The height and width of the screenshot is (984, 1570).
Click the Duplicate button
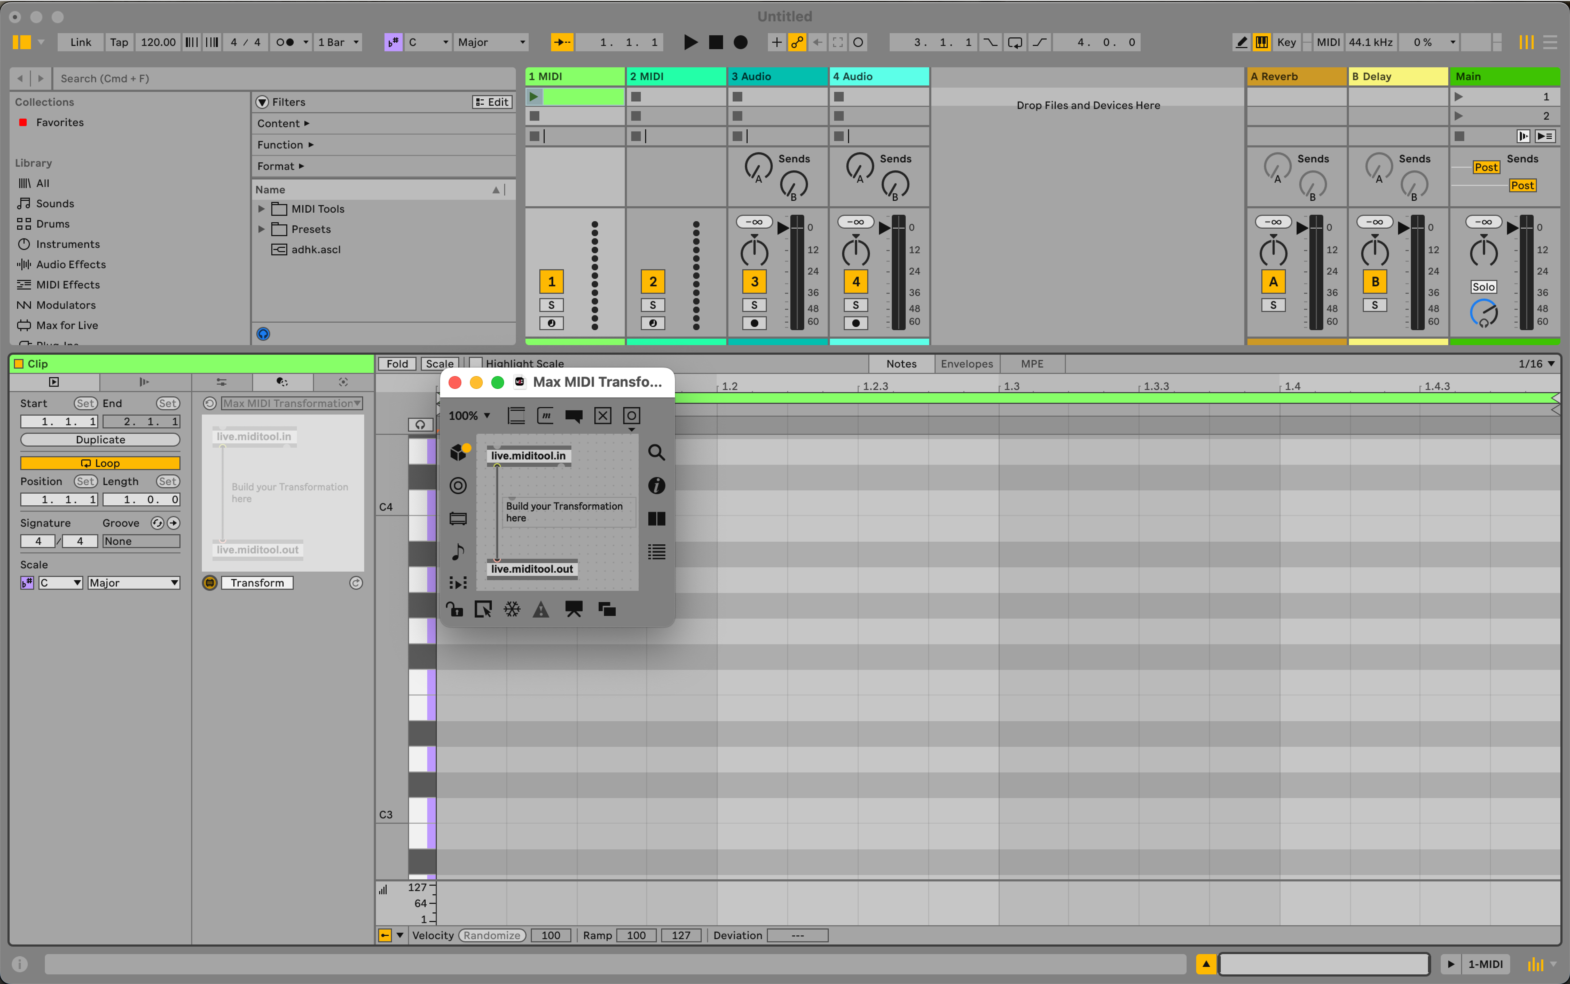click(100, 440)
